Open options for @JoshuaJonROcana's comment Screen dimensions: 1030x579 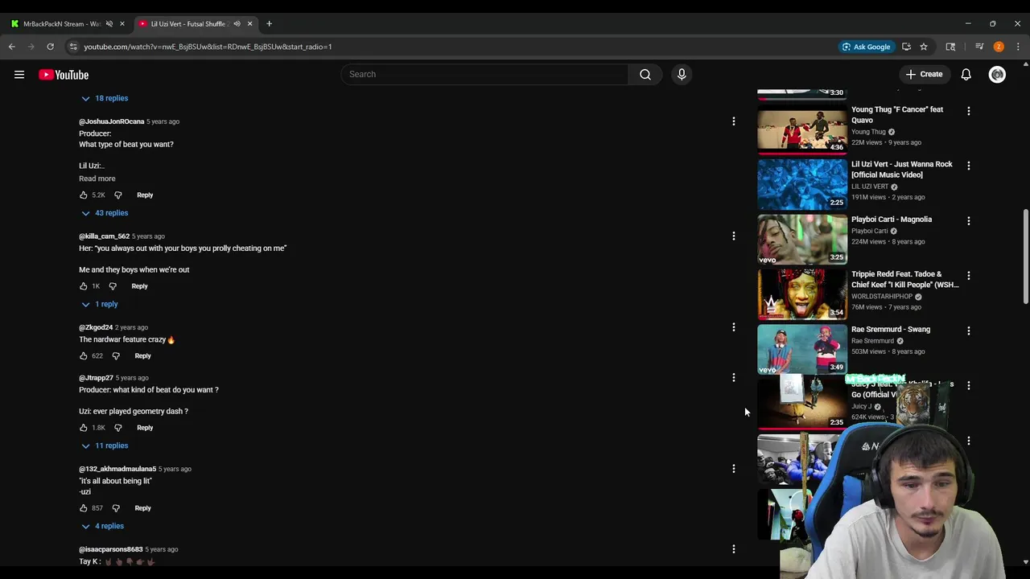733,121
